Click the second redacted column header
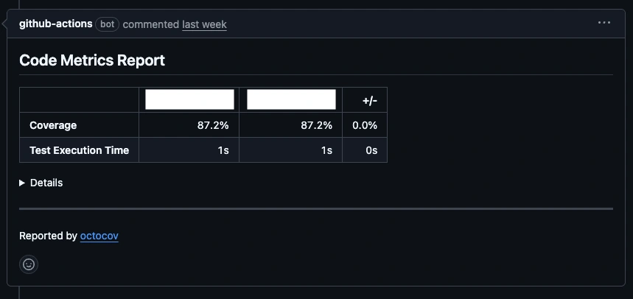This screenshot has height=299, width=633. tap(291, 99)
